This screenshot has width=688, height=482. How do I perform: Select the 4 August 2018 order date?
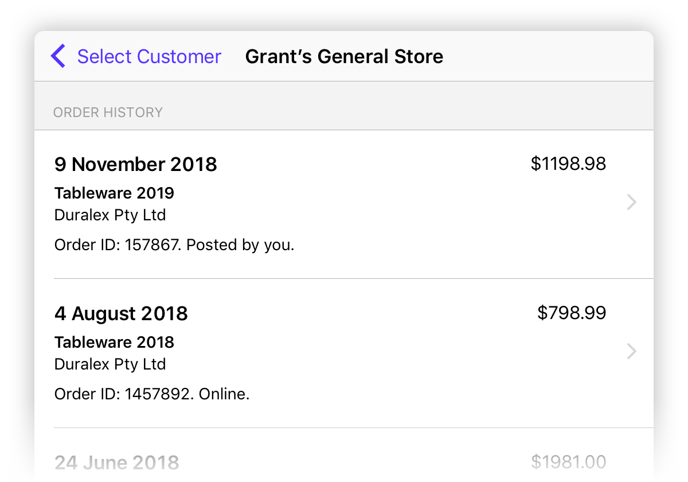point(121,314)
